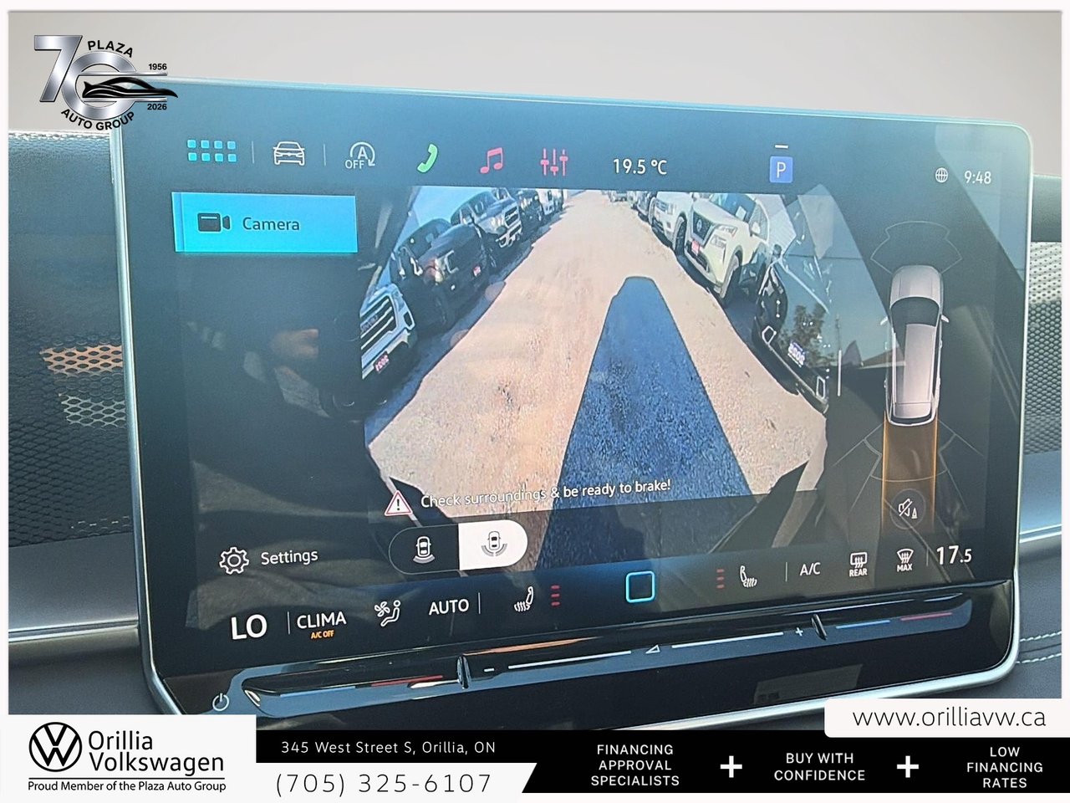This screenshot has width=1070, height=803.
Task: Mute the parking sensor warning sound
Action: pos(908,509)
